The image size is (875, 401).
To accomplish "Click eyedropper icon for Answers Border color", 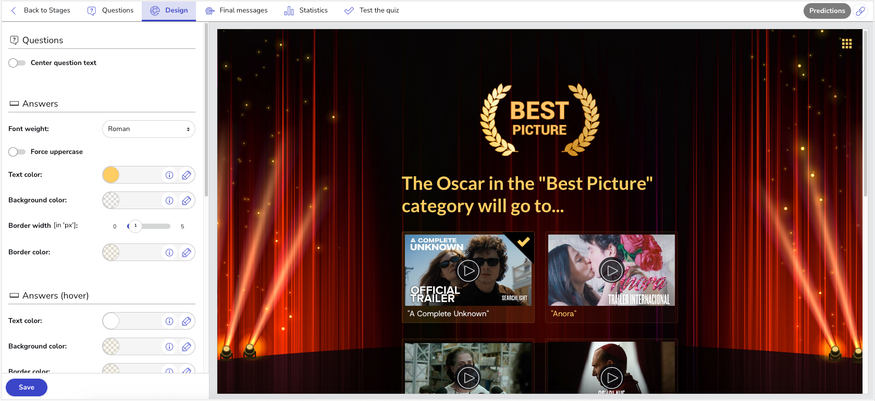I will click(x=186, y=253).
